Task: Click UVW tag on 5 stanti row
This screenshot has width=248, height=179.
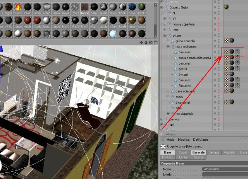Action: 226,74
